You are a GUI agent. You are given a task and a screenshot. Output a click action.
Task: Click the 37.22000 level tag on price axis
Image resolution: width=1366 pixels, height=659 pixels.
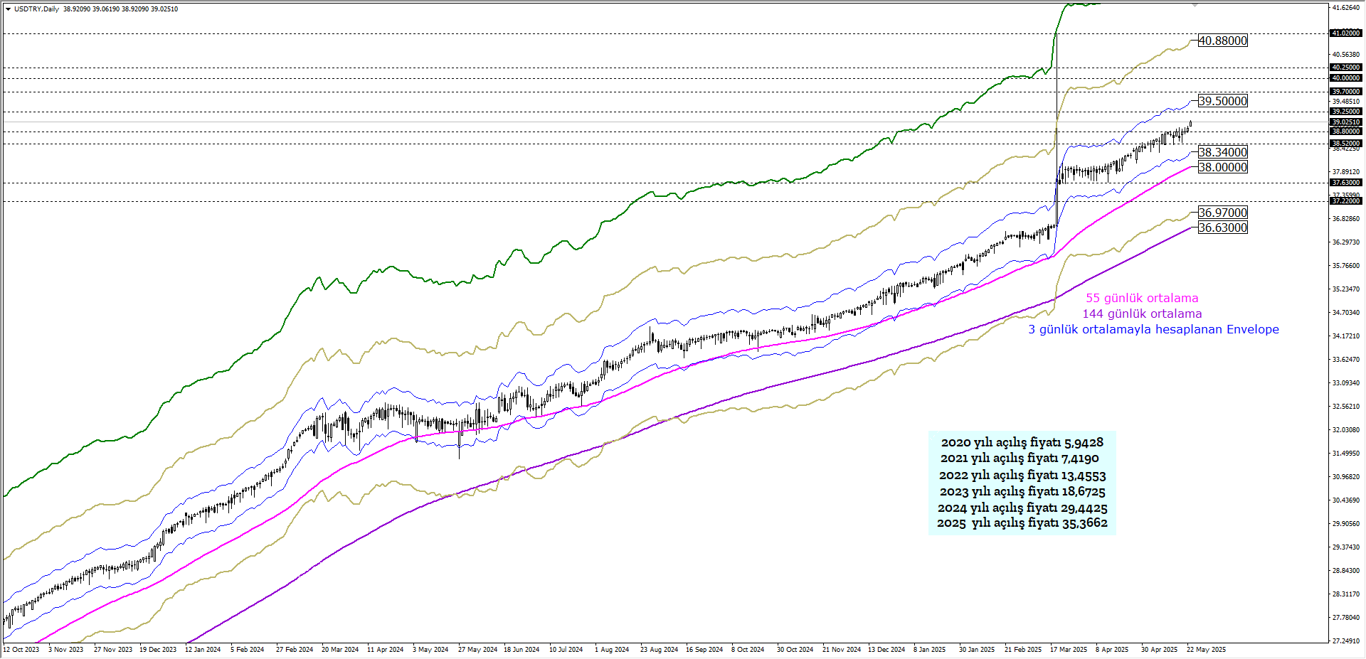(1345, 201)
